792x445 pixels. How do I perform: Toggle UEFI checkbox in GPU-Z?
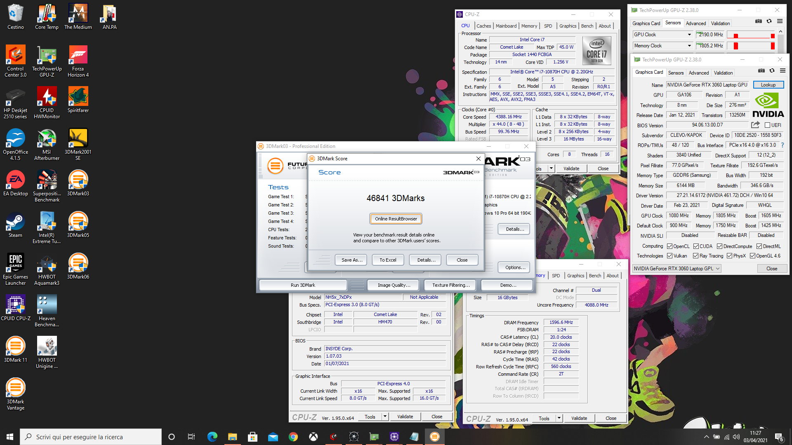pyautogui.click(x=767, y=125)
